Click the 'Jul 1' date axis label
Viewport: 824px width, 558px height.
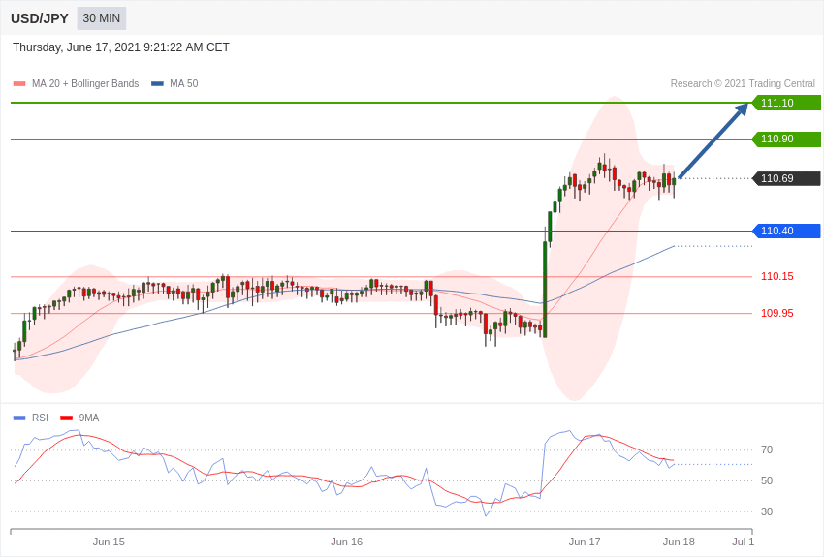(744, 542)
